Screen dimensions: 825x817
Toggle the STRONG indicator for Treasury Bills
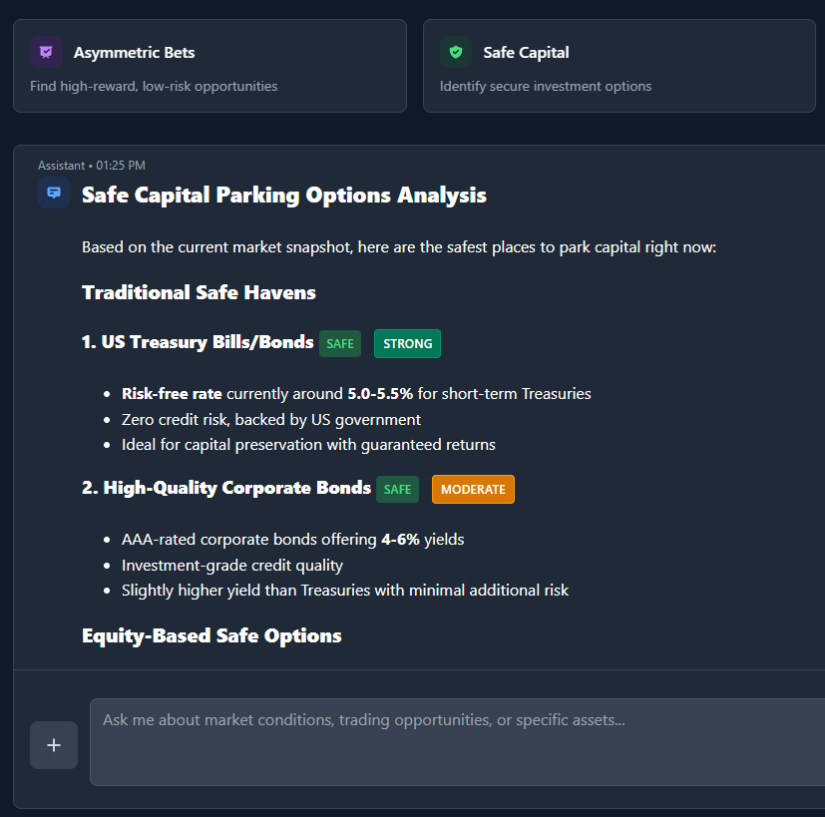407,343
